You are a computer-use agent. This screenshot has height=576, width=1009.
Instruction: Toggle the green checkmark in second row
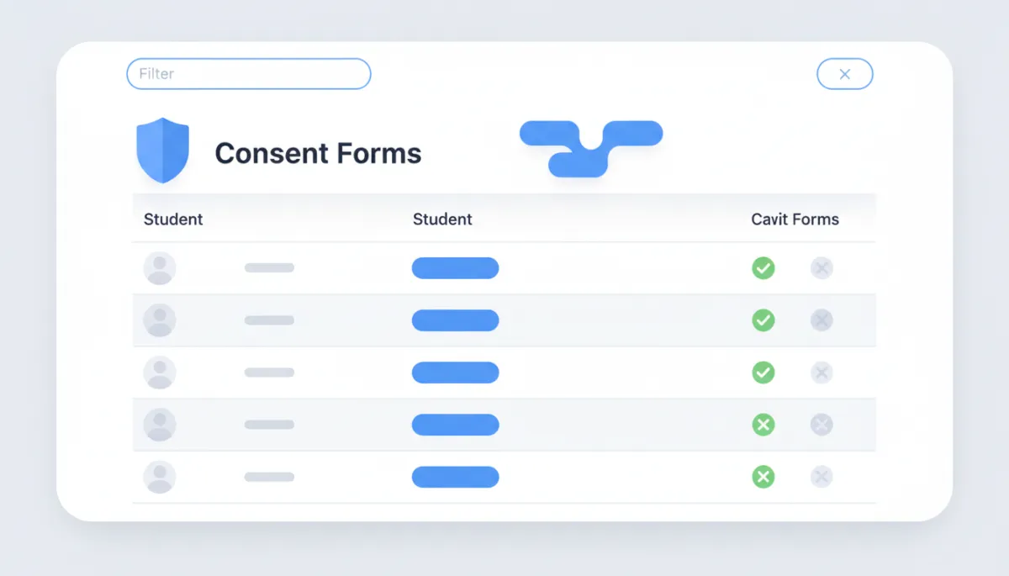[763, 320]
